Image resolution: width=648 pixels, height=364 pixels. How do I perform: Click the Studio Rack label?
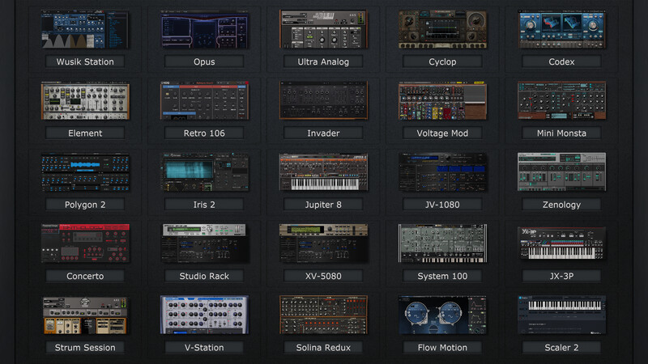click(204, 276)
